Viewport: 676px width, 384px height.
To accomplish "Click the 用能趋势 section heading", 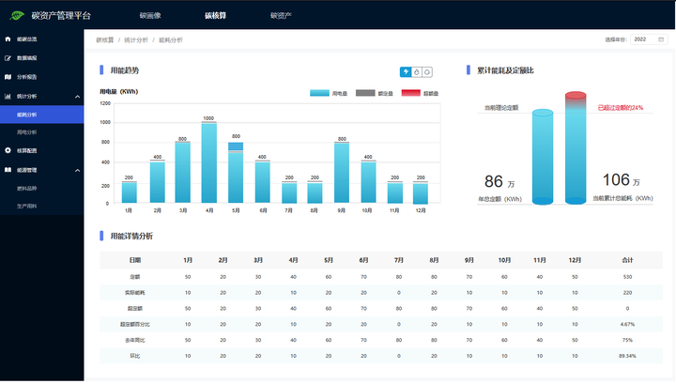I will (x=125, y=70).
